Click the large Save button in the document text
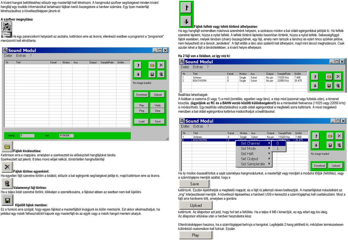The image size is (348, 240). (x=194, y=184)
